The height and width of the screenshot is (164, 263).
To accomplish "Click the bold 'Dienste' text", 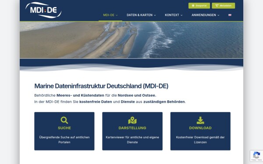I will click(128, 102).
